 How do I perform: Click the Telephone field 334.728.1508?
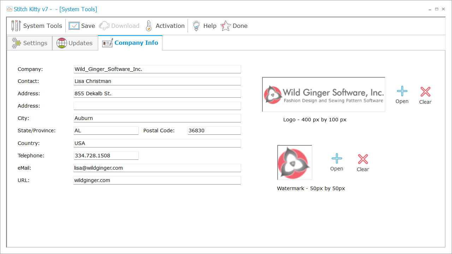pos(106,156)
